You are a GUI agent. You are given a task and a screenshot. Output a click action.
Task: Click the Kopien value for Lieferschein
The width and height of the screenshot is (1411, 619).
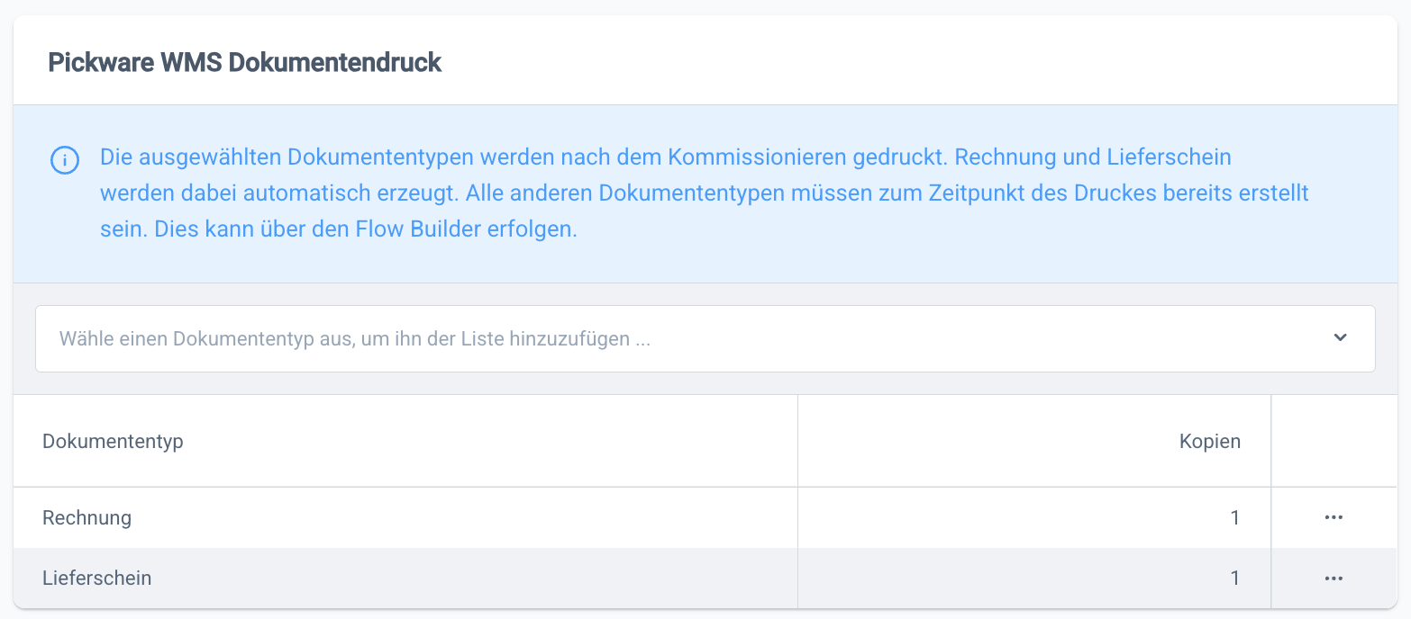(1235, 578)
